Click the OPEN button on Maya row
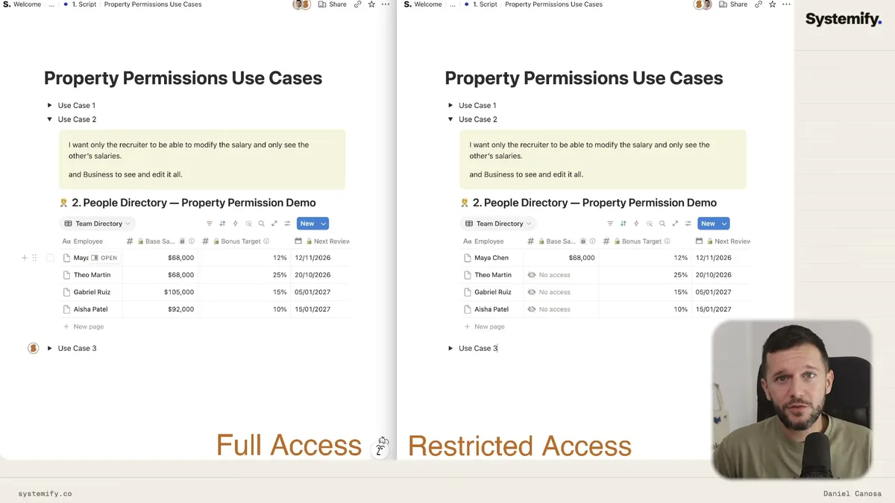 (104, 258)
